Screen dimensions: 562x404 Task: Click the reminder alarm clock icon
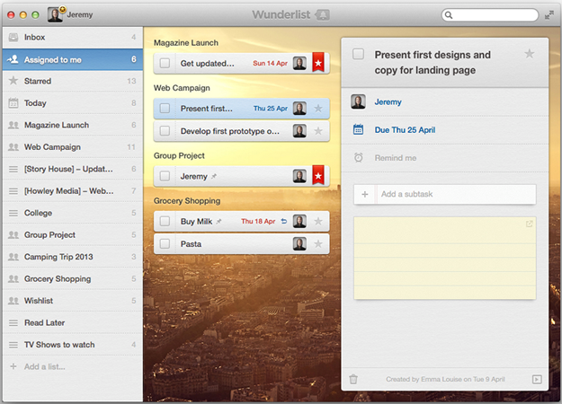(x=358, y=158)
